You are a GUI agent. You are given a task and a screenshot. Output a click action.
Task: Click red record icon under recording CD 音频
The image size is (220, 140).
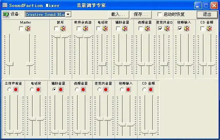[151, 89]
